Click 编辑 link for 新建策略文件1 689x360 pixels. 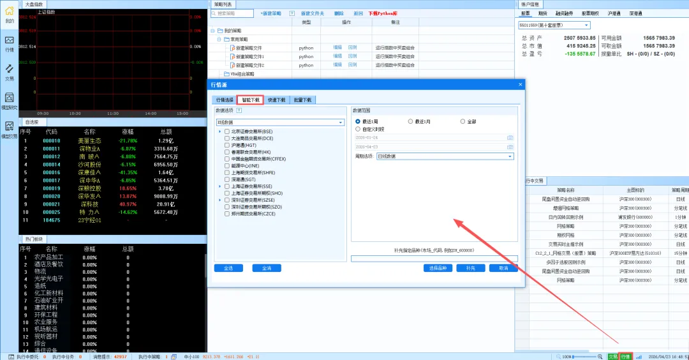point(337,56)
